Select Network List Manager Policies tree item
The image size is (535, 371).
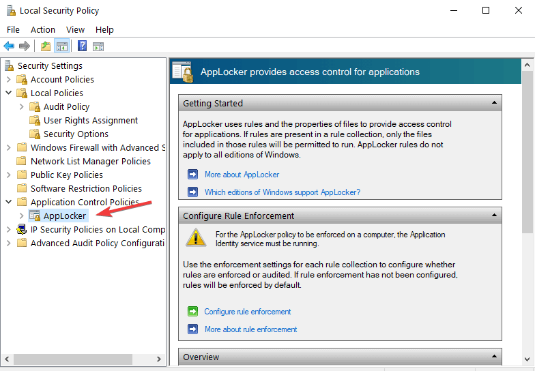point(90,161)
